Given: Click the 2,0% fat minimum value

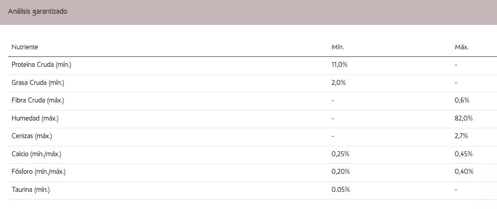Looking at the screenshot, I should tap(339, 83).
